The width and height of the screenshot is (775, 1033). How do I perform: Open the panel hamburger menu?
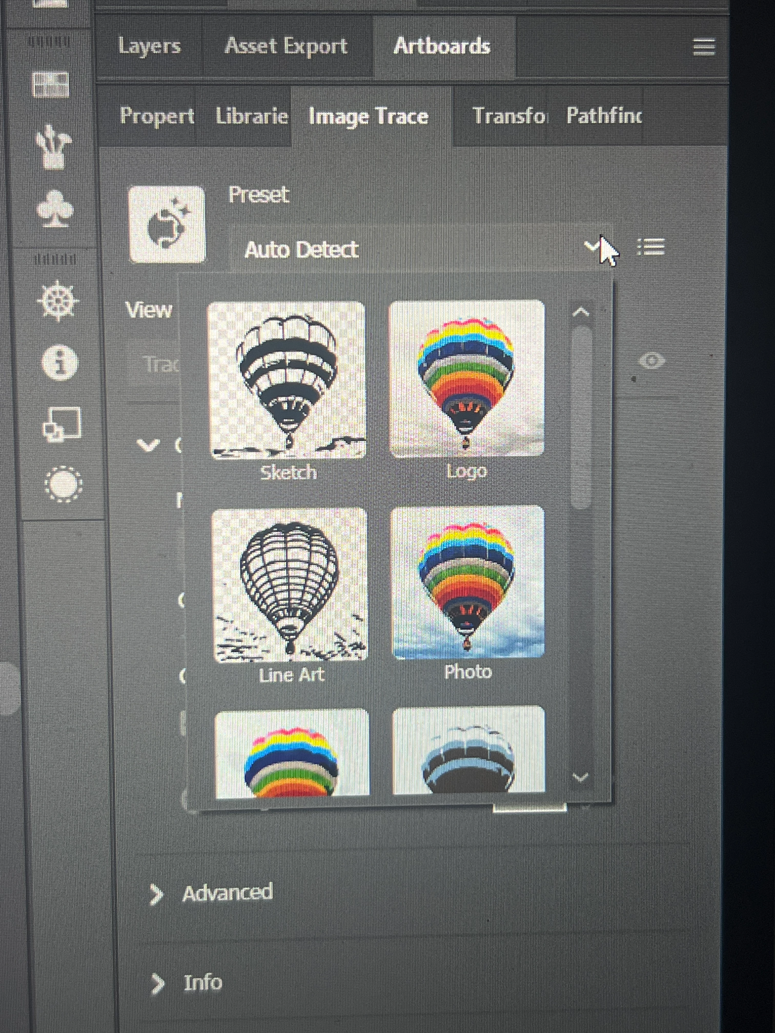[x=703, y=47]
